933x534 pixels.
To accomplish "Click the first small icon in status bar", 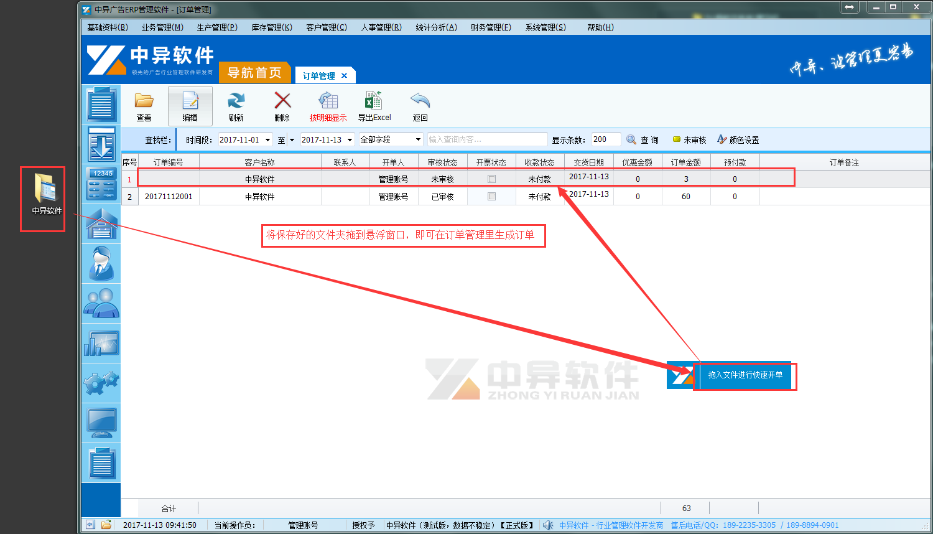I will pos(90,525).
